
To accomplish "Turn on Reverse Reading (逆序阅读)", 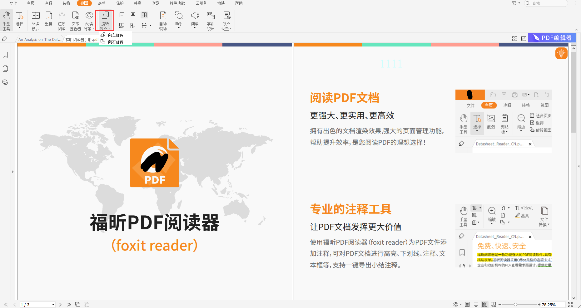I will click(62, 21).
